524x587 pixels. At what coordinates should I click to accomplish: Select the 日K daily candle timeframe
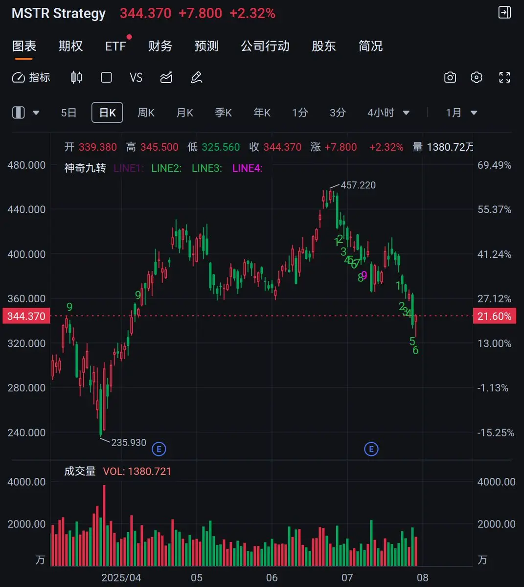(107, 113)
